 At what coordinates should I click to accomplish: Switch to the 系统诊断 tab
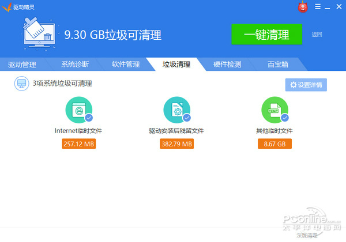(75, 65)
